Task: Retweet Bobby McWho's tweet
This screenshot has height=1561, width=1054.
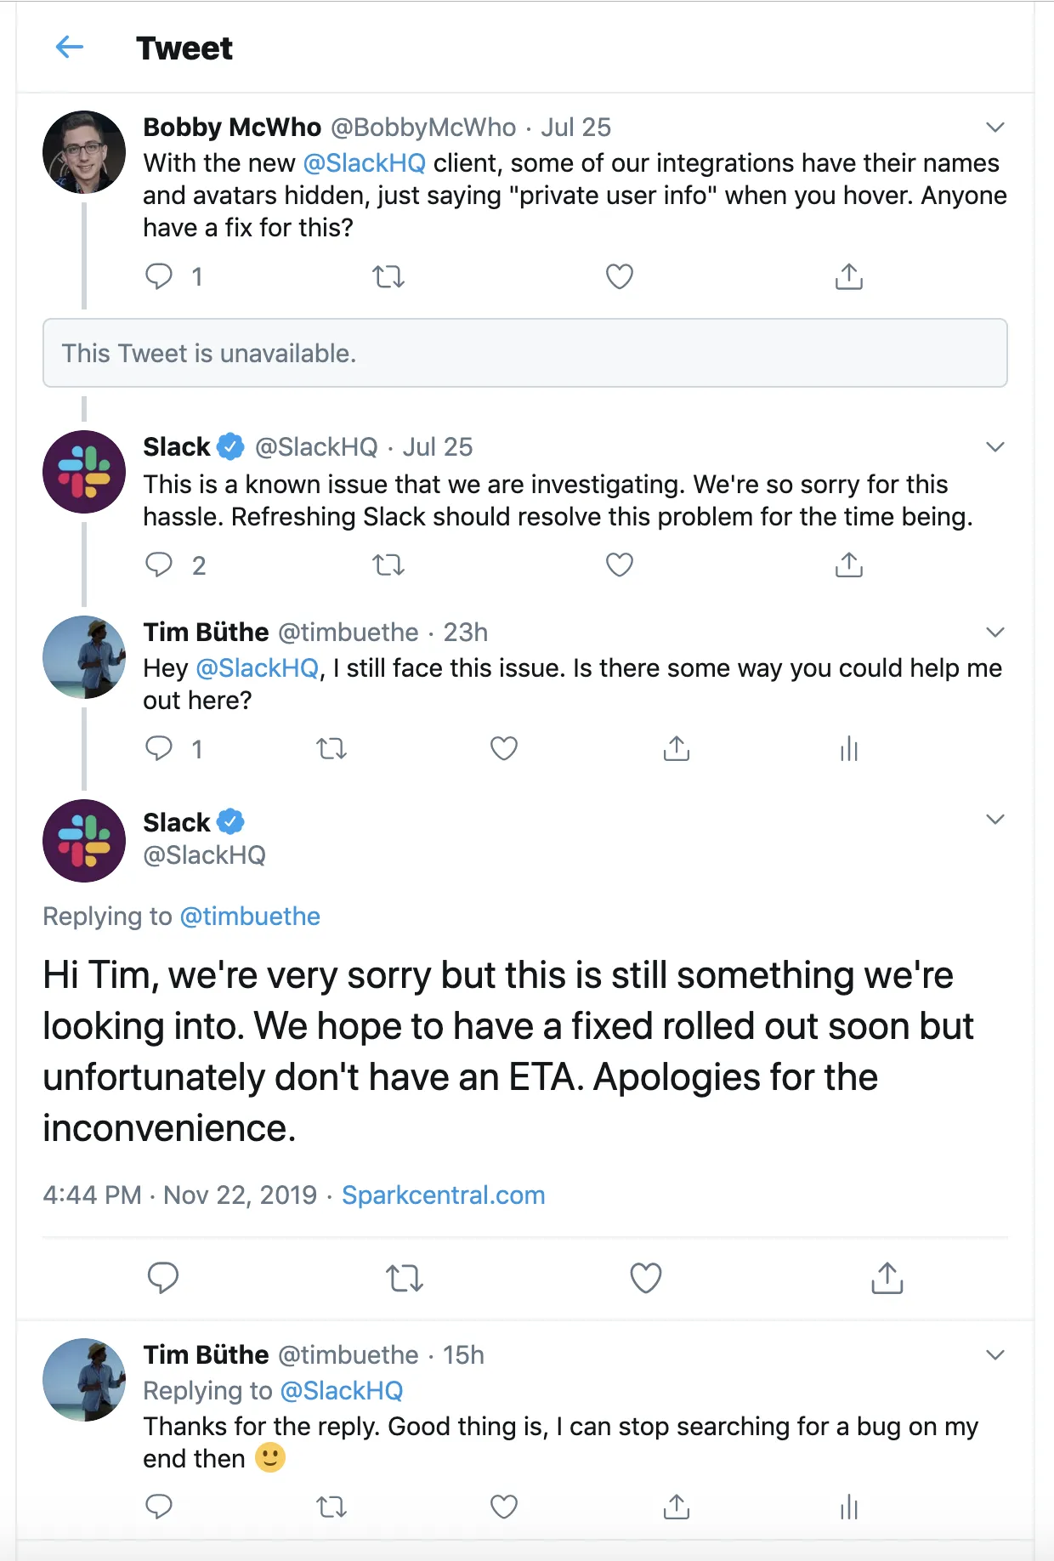Action: coord(388,276)
